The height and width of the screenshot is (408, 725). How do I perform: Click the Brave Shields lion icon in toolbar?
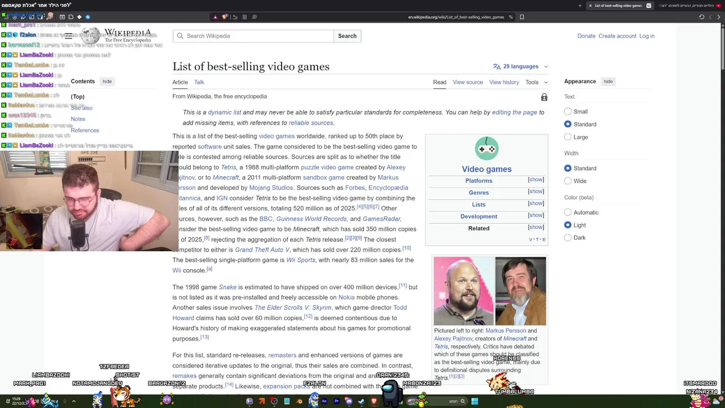225,17
